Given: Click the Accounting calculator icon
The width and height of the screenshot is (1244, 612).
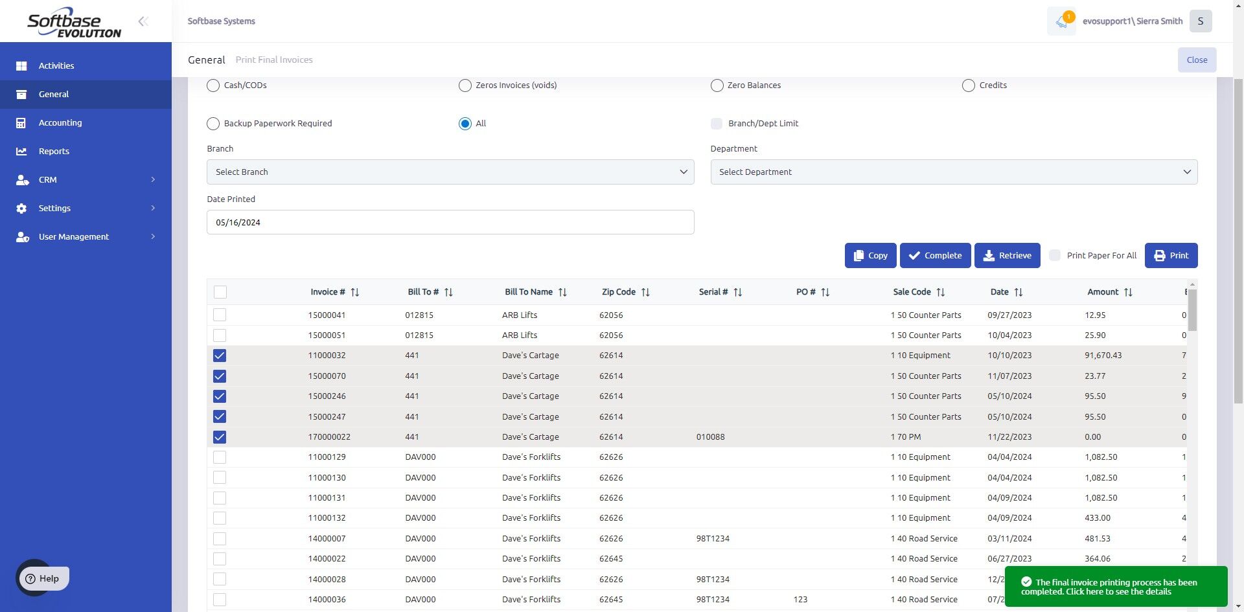Looking at the screenshot, I should (x=21, y=122).
